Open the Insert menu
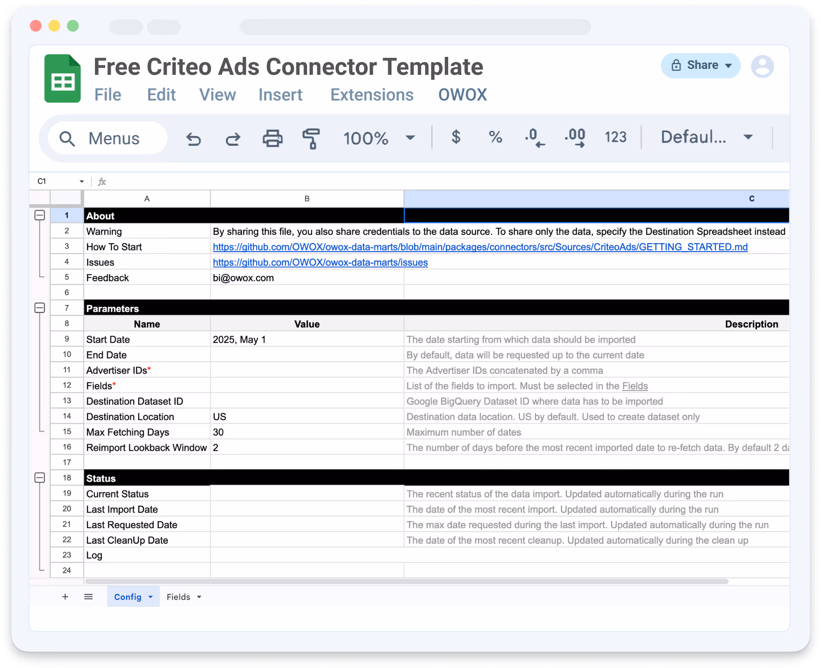Viewport: 821px width, 668px height. [x=280, y=95]
